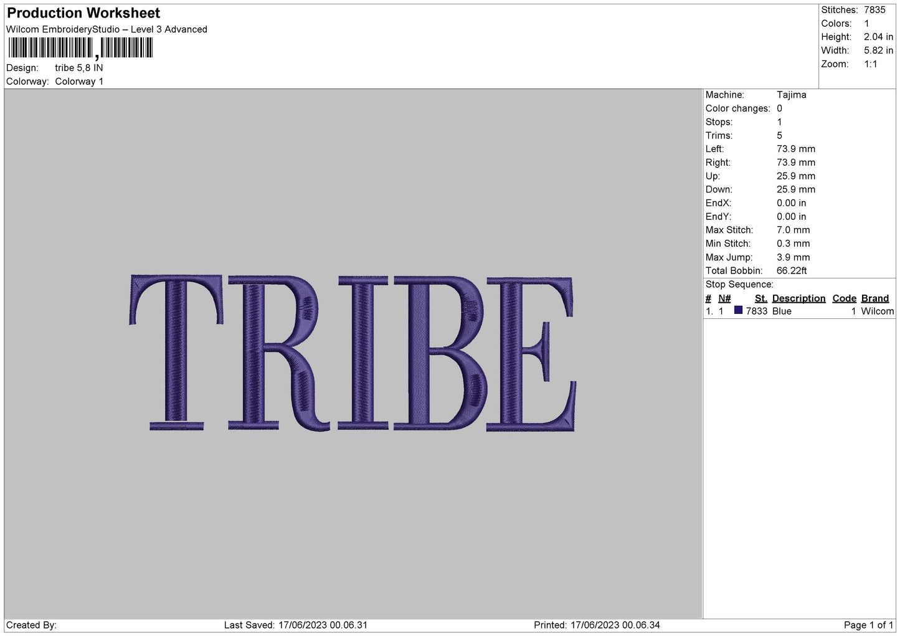Image resolution: width=900 pixels, height=636 pixels.
Task: Click the 'Stops:' label
Action: coord(719,122)
